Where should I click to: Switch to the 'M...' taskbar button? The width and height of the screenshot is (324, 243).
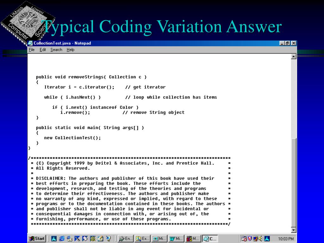pyautogui.click(x=193, y=239)
